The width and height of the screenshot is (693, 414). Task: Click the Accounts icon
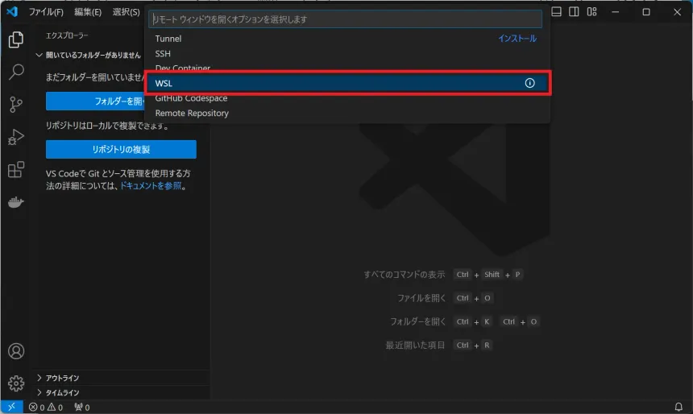tap(15, 352)
